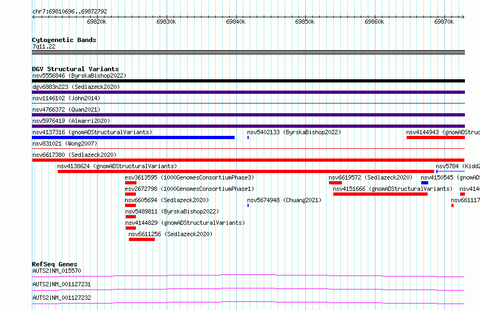This screenshot has height=310, width=480.
Task: Open nsv831021 (Wong2007) variant
Action: (65, 143)
